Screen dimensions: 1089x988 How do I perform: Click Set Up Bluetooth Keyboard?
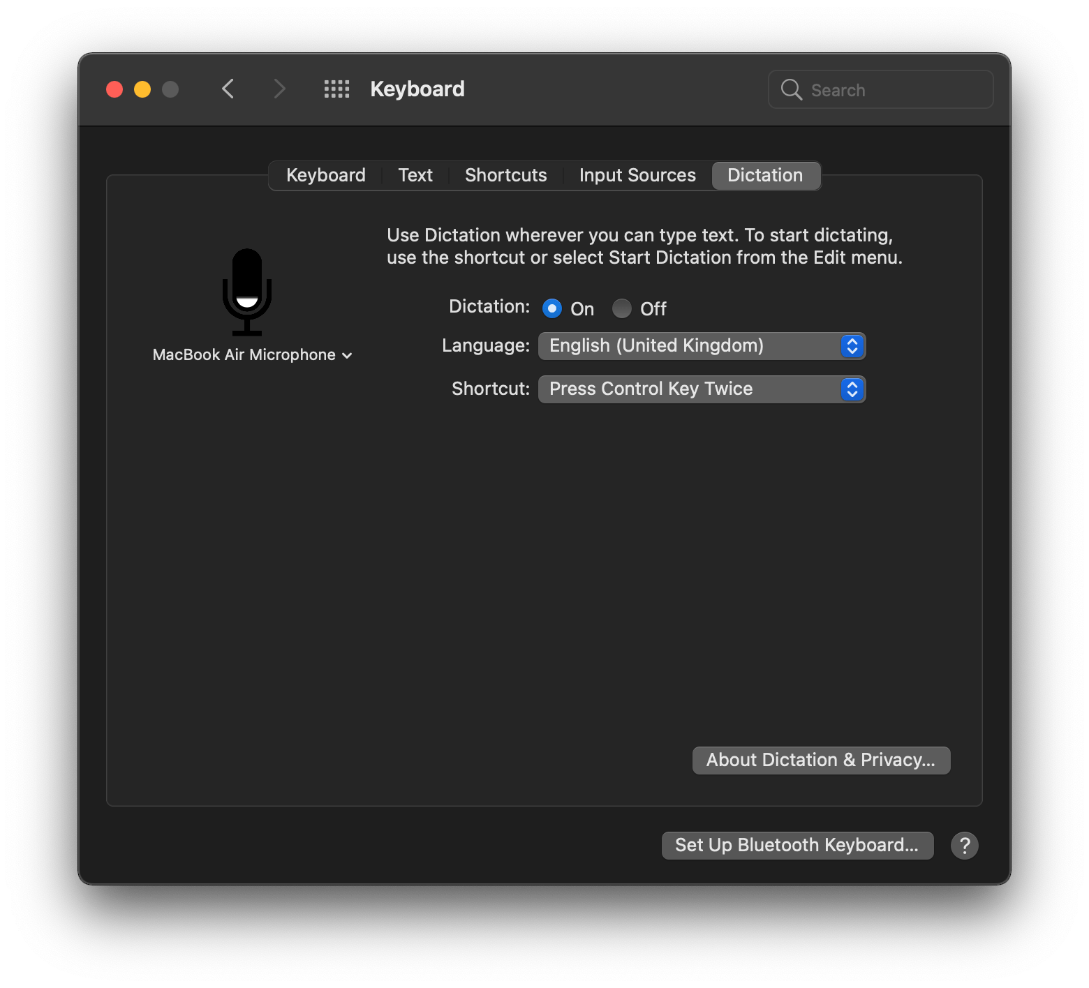[x=797, y=845]
